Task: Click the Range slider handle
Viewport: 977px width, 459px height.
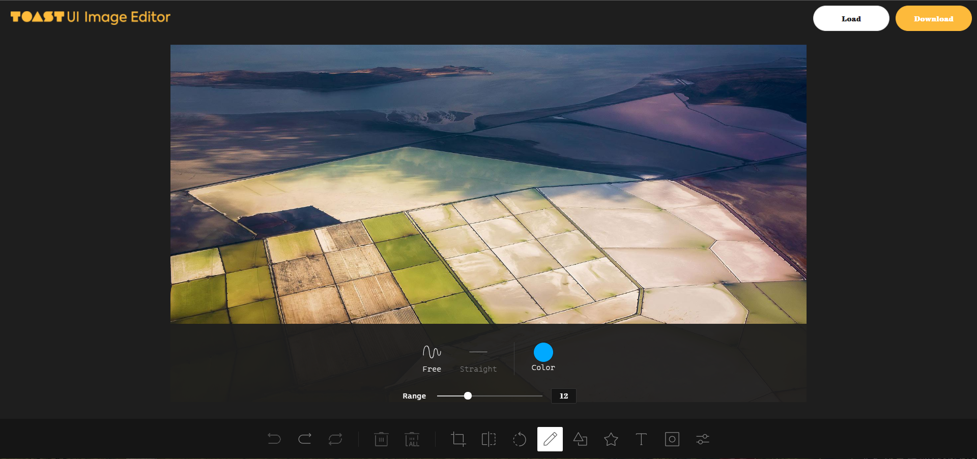Action: pyautogui.click(x=468, y=396)
